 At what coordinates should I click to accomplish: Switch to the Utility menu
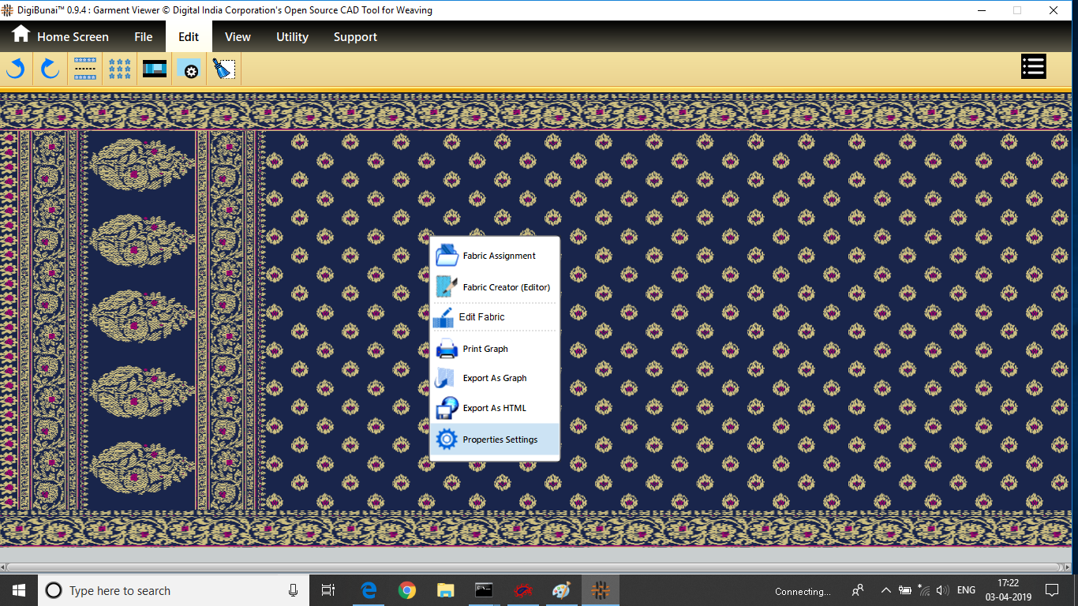click(x=292, y=36)
